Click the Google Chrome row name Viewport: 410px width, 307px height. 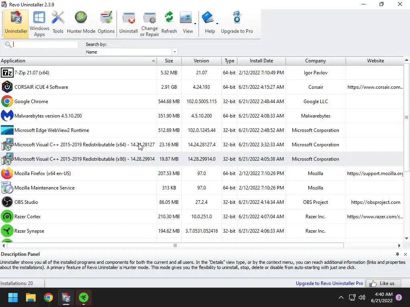click(31, 101)
